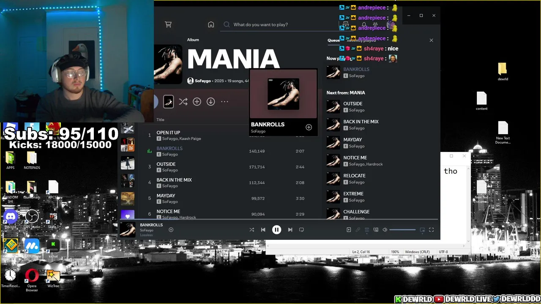Click now playing album art thumbnail
541x304 pixels.
click(x=128, y=230)
